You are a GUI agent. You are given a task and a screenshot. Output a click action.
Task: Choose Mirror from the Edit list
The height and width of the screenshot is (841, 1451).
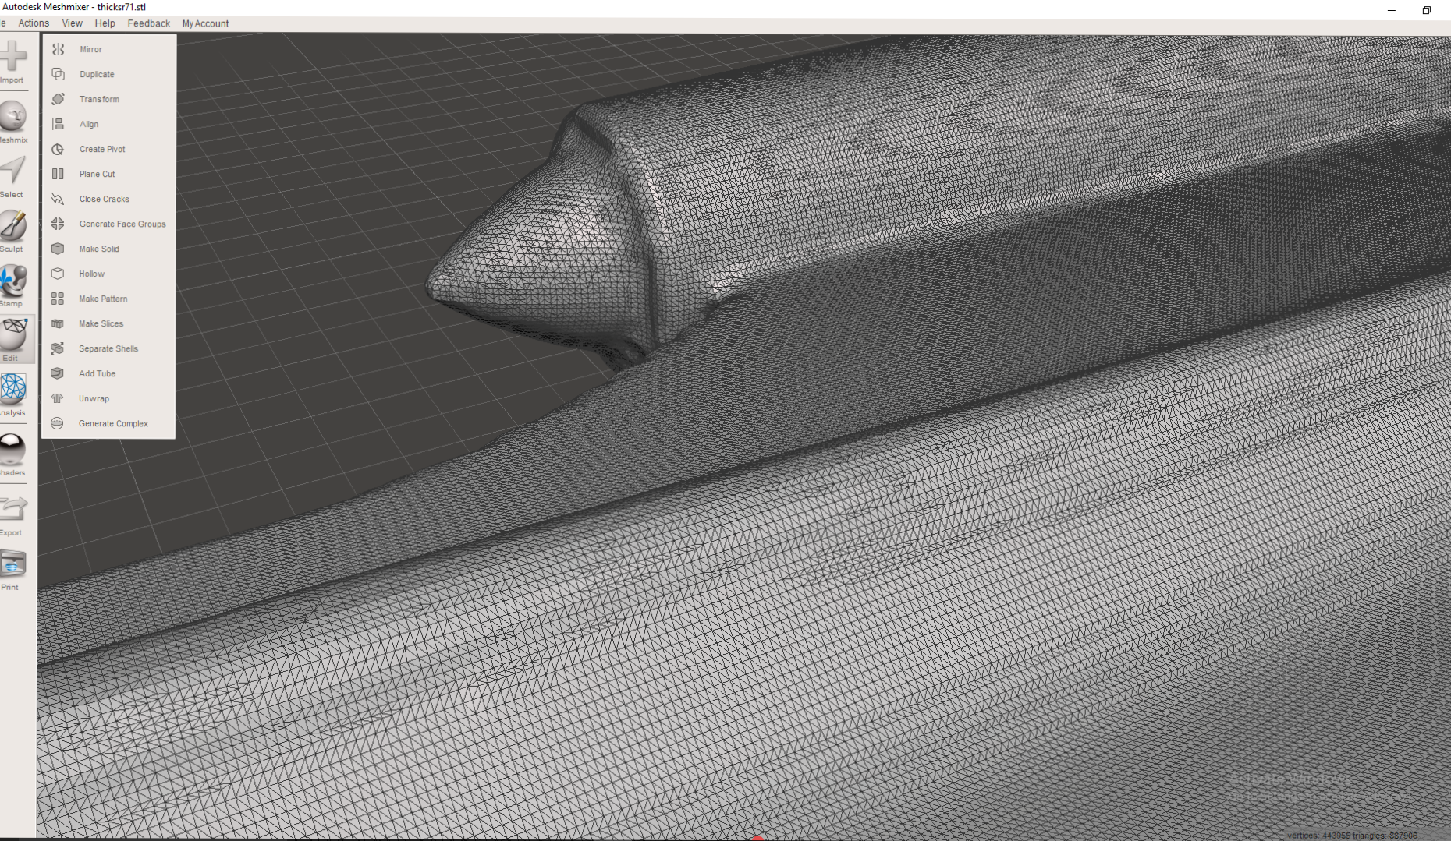[x=90, y=49]
